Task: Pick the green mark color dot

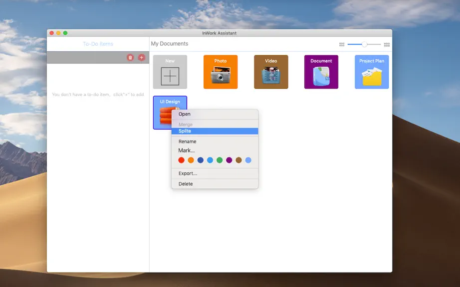Action: (x=220, y=160)
